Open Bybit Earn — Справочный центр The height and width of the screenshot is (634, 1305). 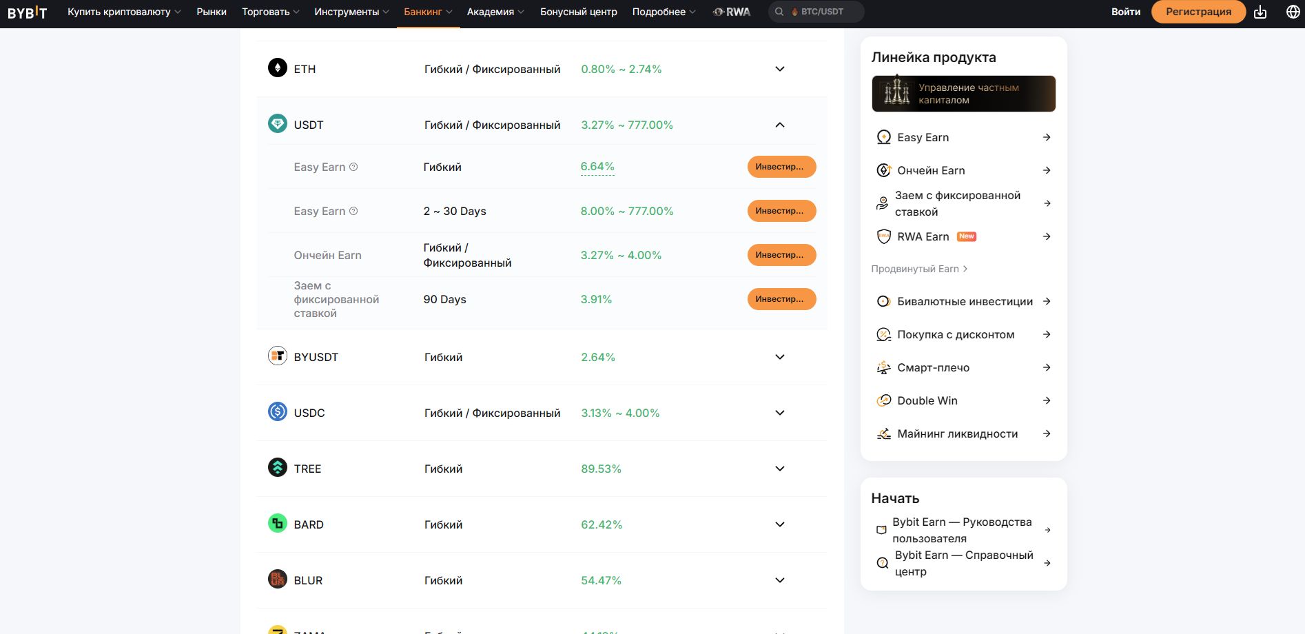963,563
